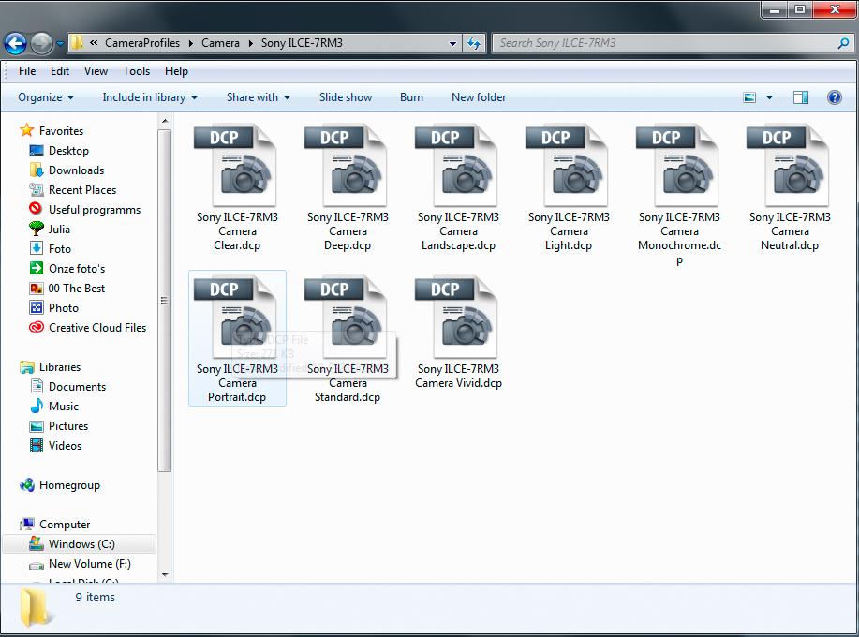Select Sony ILCE-7RM3 Camera Clear.dcp file icon
Screen dimensions: 859x637
pyautogui.click(x=237, y=166)
